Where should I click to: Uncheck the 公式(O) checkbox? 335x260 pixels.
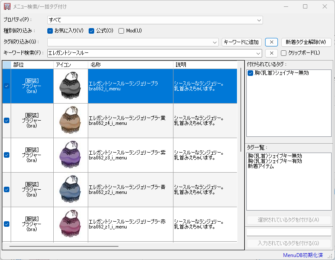91,31
